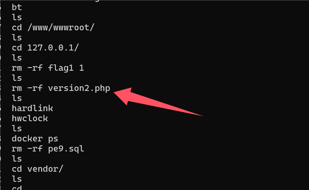The image size is (309, 190).
Task: Click the 'rm -rf pe9.sql' line
Action: [48, 149]
